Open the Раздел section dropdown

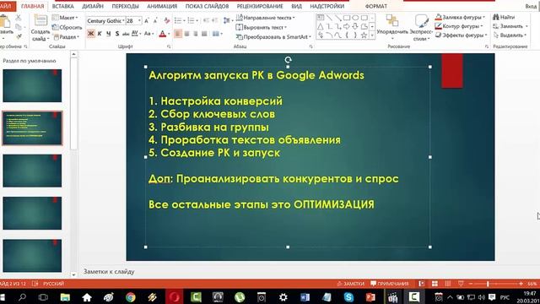[66, 37]
